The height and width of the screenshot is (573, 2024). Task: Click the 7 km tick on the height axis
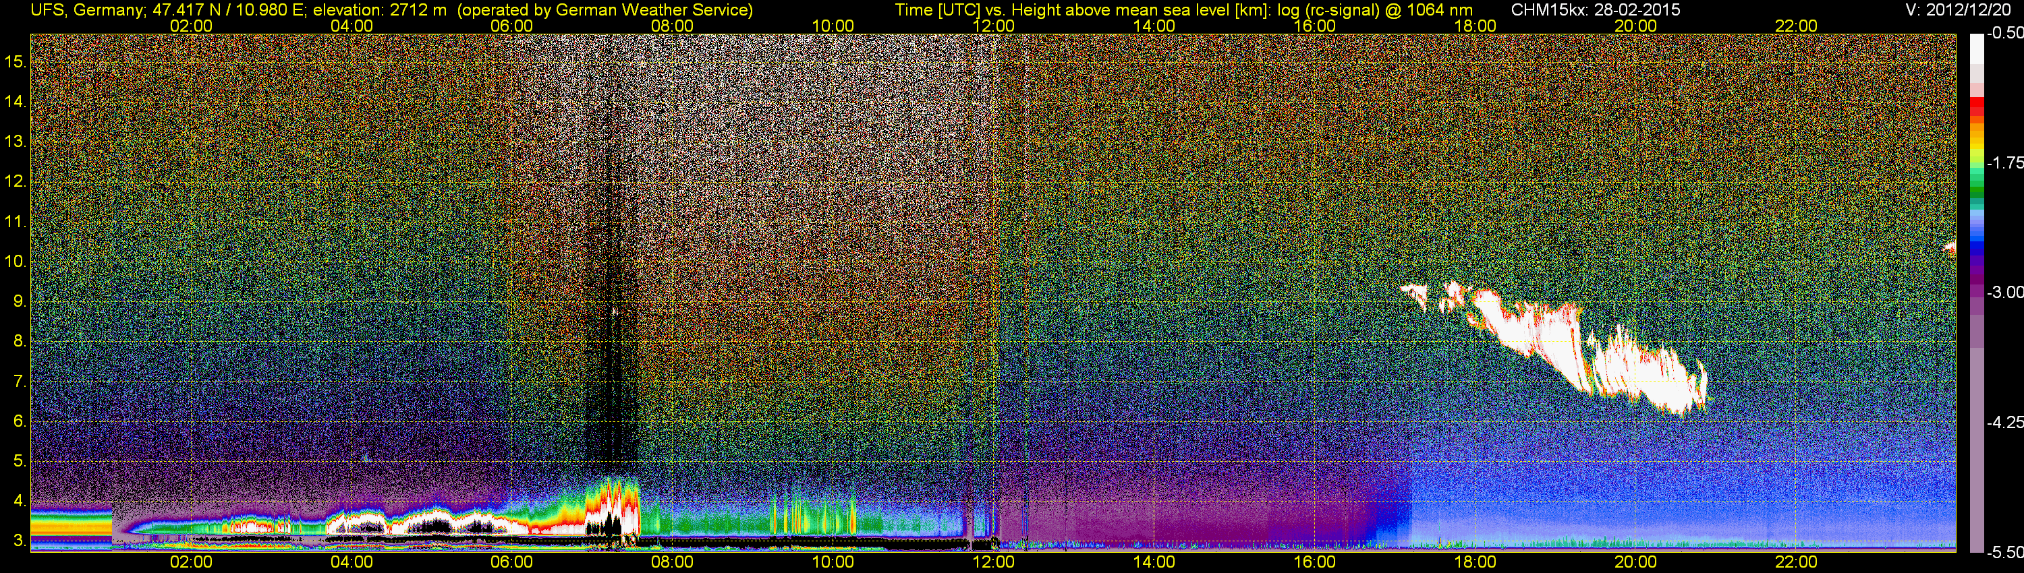click(19, 382)
